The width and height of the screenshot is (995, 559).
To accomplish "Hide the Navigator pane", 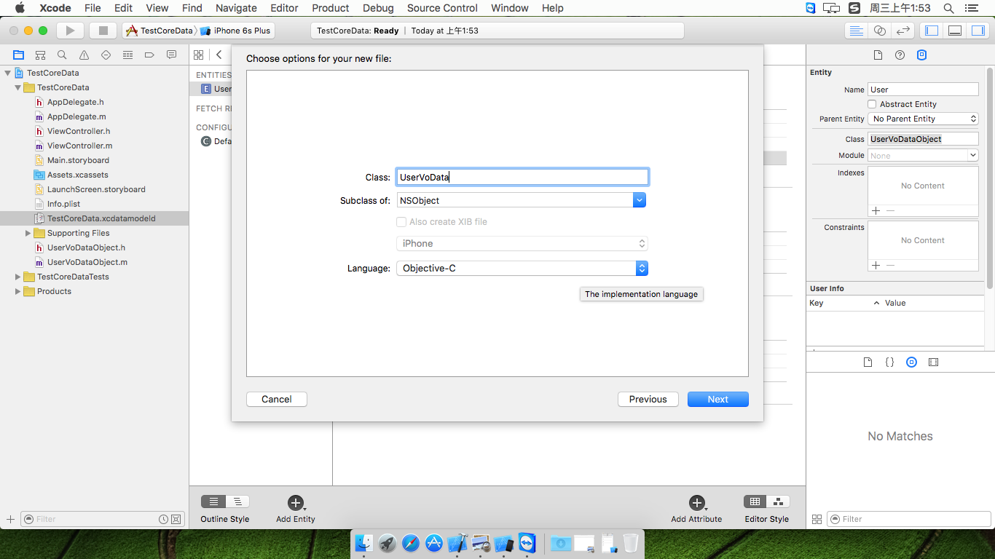I will pos(931,31).
